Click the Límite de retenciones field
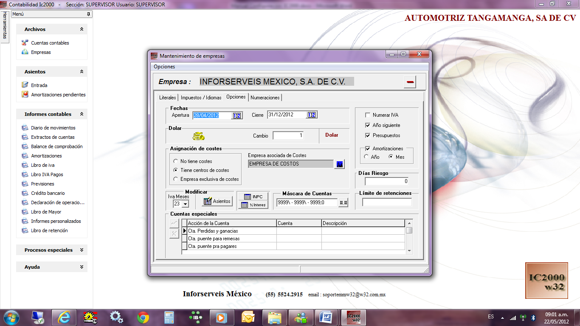This screenshot has height=326, width=580. pos(387,202)
